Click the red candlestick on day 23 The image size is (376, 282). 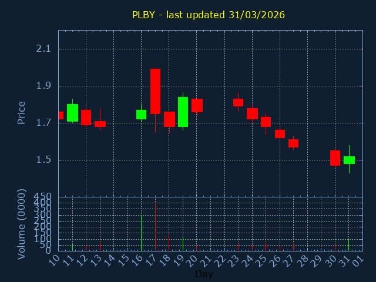coord(238,102)
